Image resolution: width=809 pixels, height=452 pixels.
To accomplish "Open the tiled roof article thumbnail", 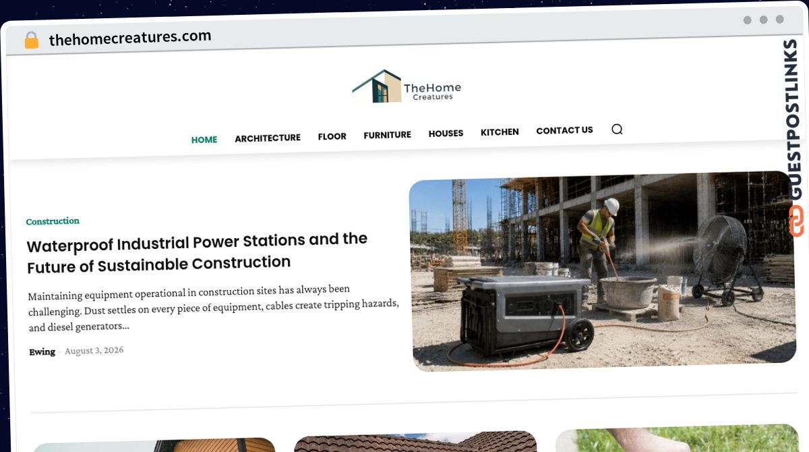I will 415,442.
